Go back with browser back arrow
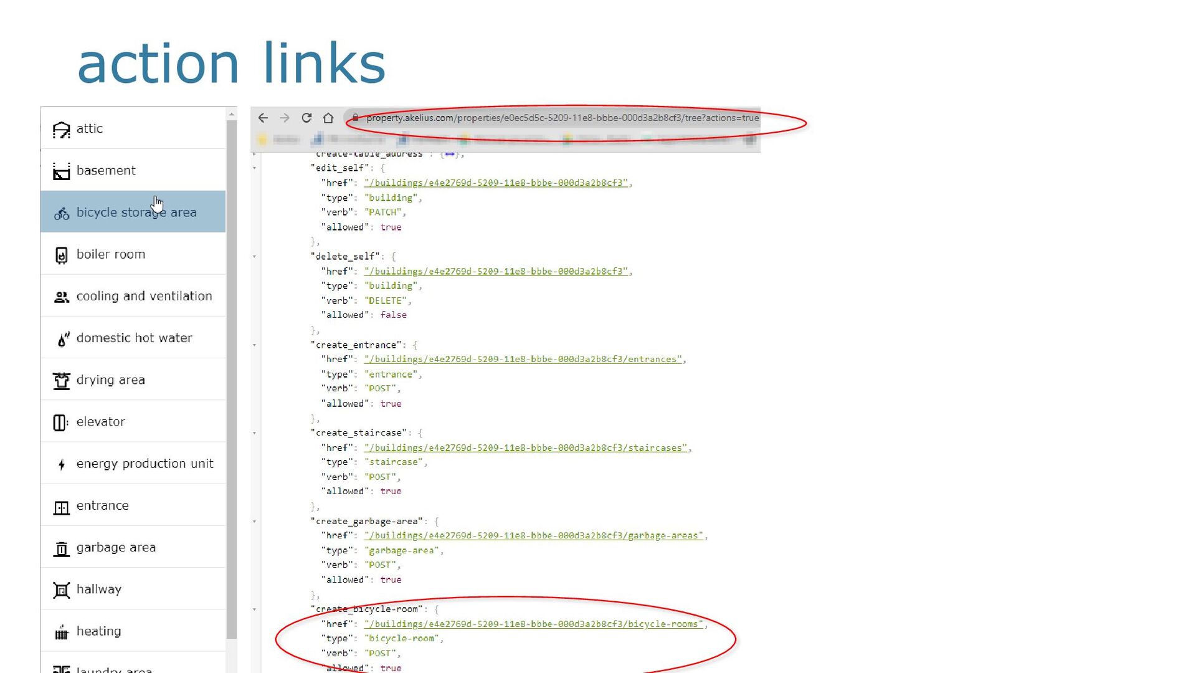1196x673 pixels. (263, 118)
